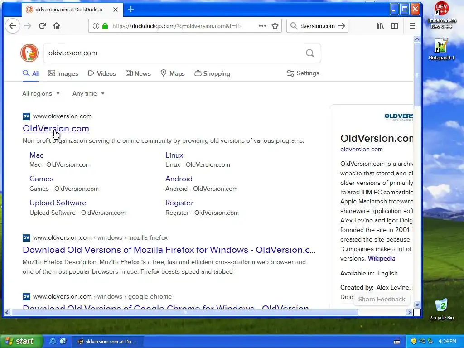This screenshot has width=464, height=348.
Task: Open Embarcadero Dev-C++ desktop shortcut
Action: coord(441,15)
